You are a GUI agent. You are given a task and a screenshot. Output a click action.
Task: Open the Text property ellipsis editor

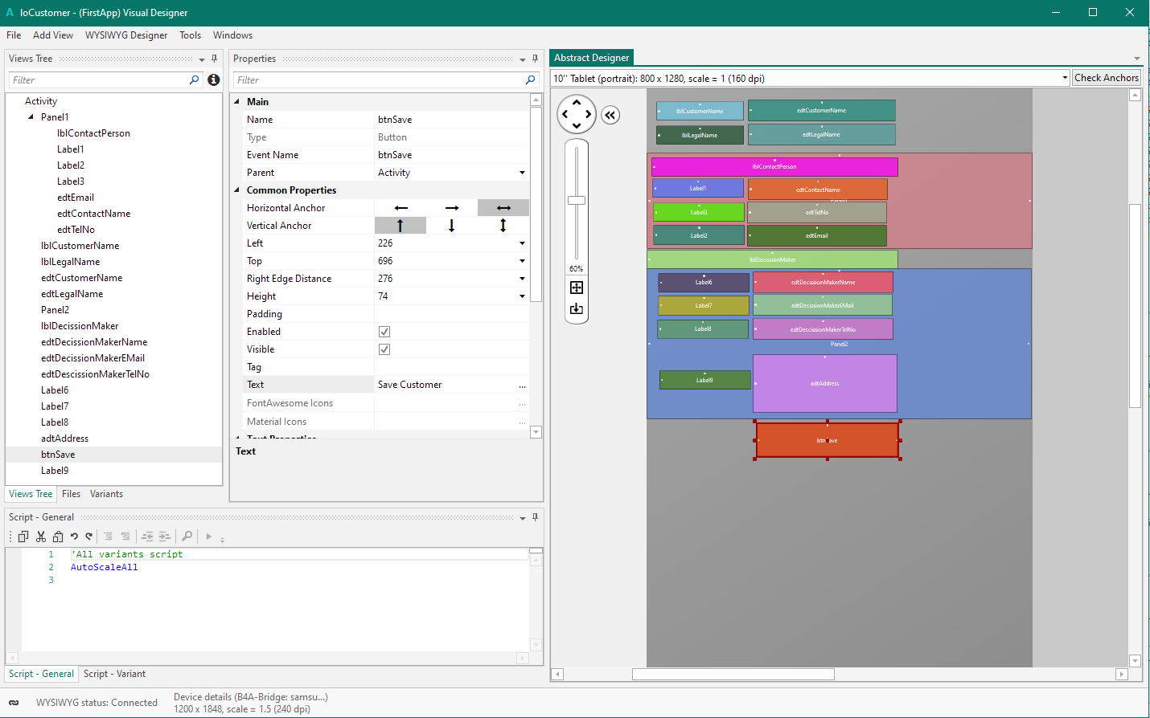point(522,386)
